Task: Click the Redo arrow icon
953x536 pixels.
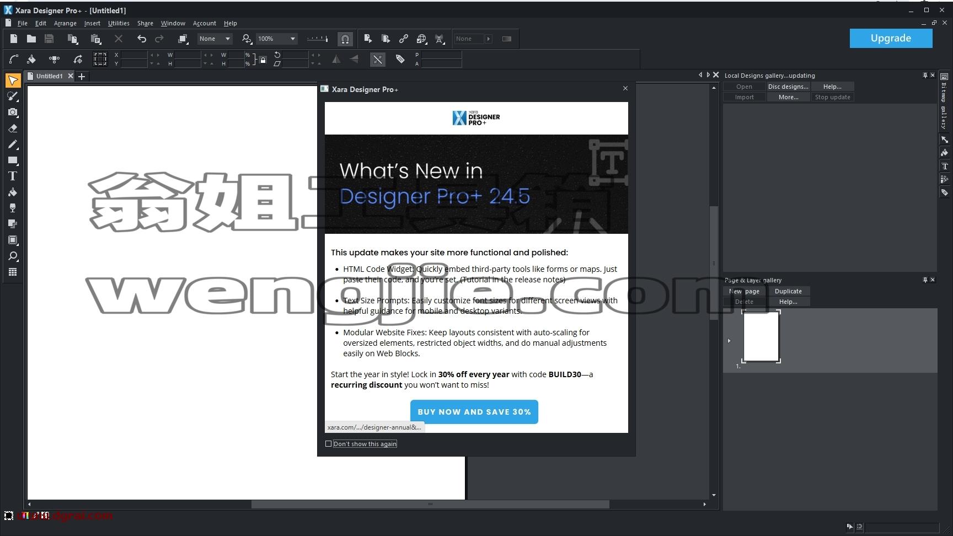Action: pos(159,39)
